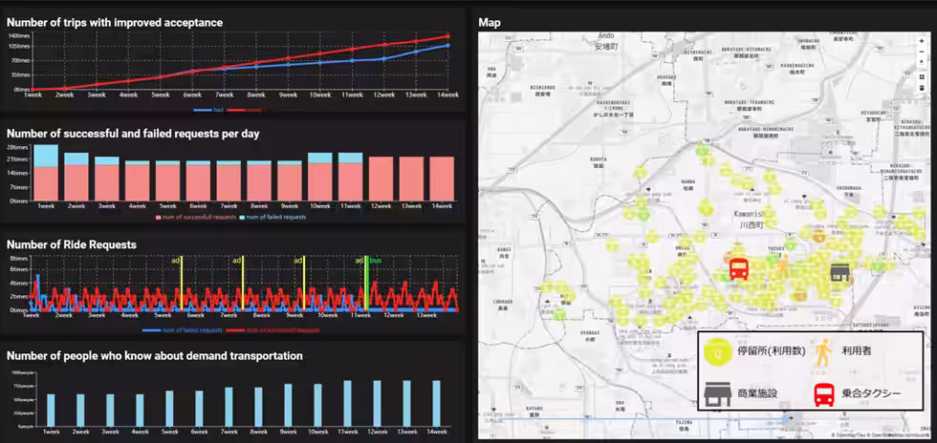This screenshot has width=937, height=443.
Task: Zoom out with the map minus button
Action: [x=920, y=51]
